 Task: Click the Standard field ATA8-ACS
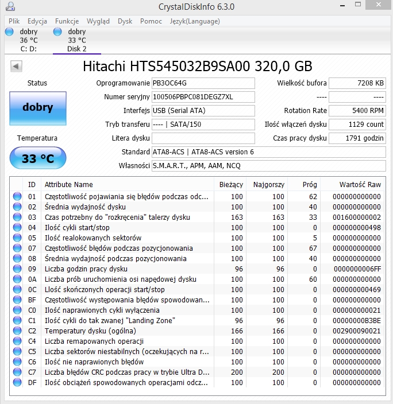(x=269, y=152)
